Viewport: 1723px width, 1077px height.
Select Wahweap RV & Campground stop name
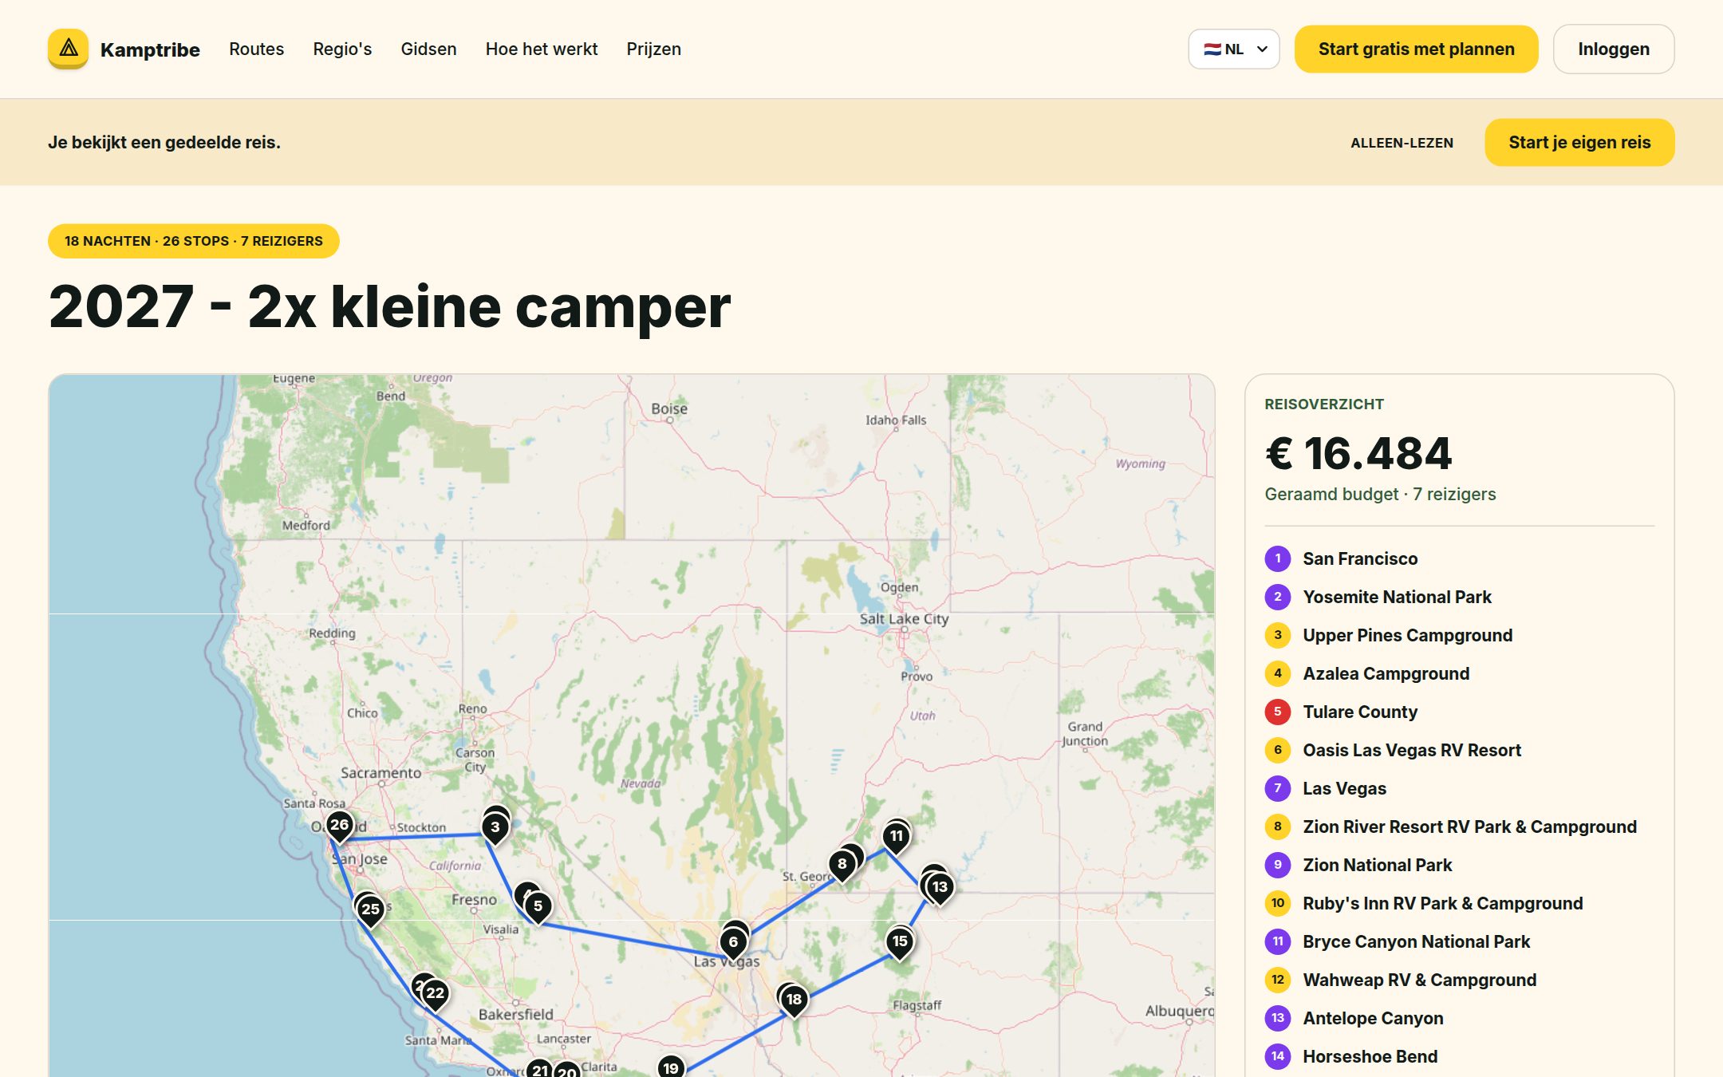[1419, 980]
